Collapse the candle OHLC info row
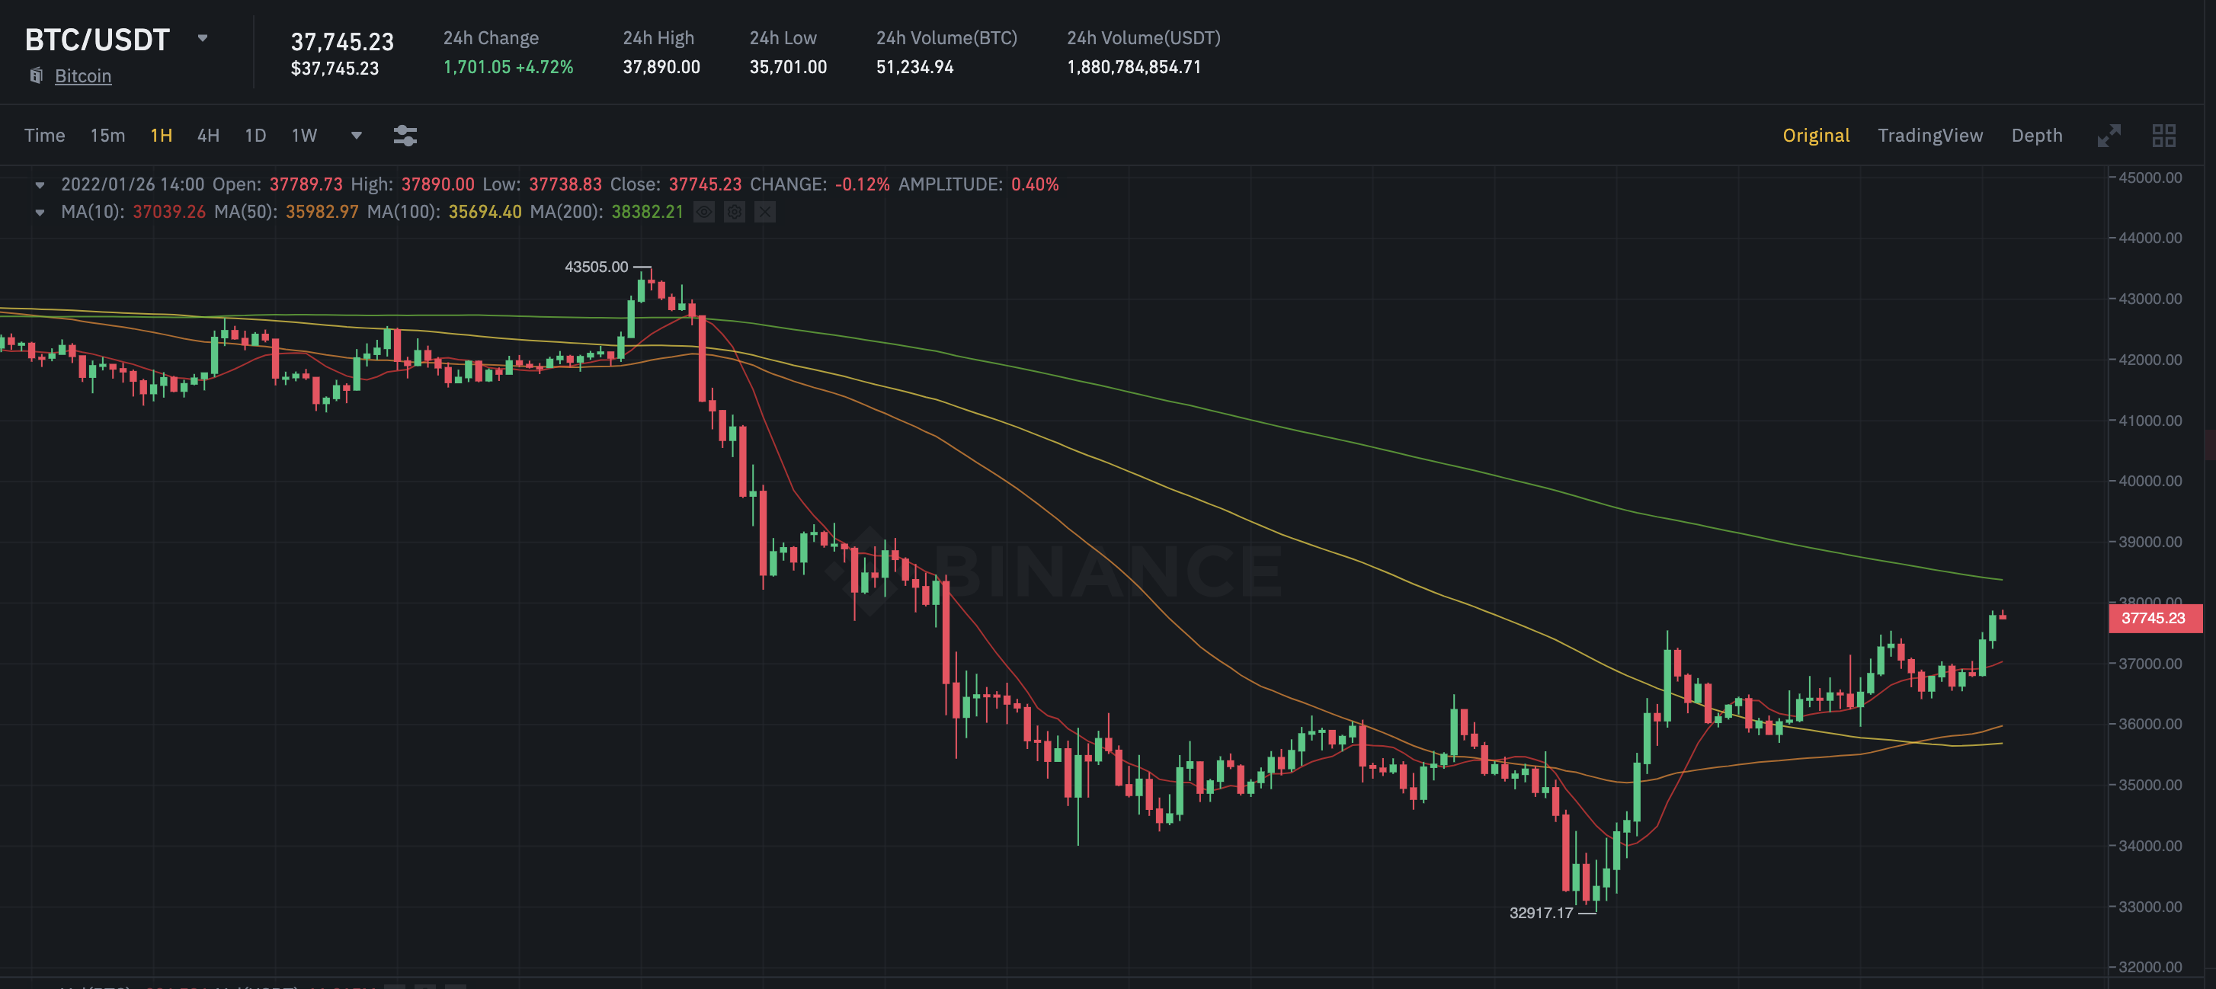 40,185
